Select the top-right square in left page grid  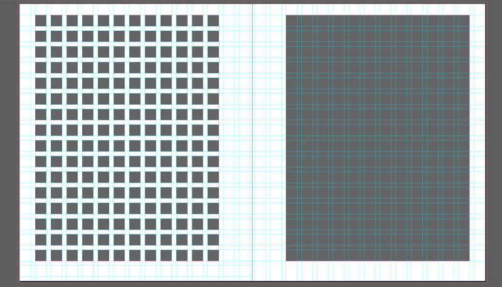coord(213,21)
